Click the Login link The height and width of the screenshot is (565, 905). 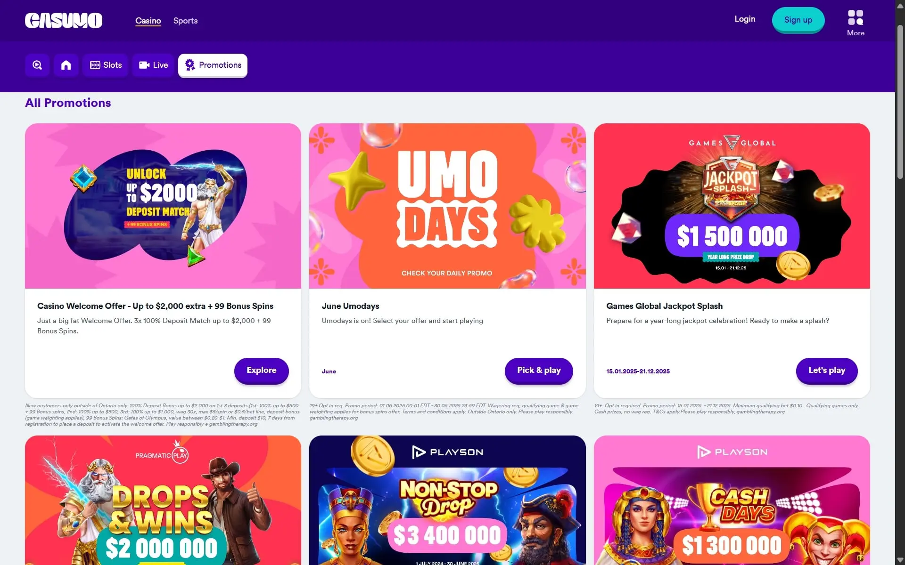point(745,19)
